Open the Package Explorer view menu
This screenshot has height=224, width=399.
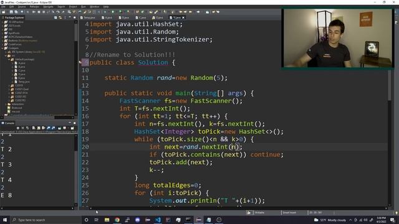click(x=65, y=17)
